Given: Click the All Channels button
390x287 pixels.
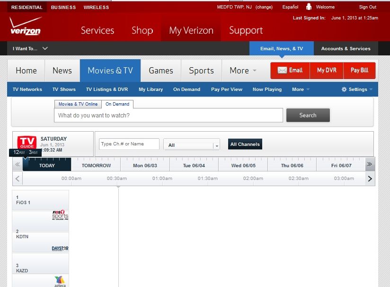Looking at the screenshot, I should pos(245,144).
